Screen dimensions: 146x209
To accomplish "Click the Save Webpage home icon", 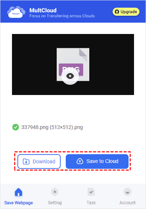I will coord(19,192).
